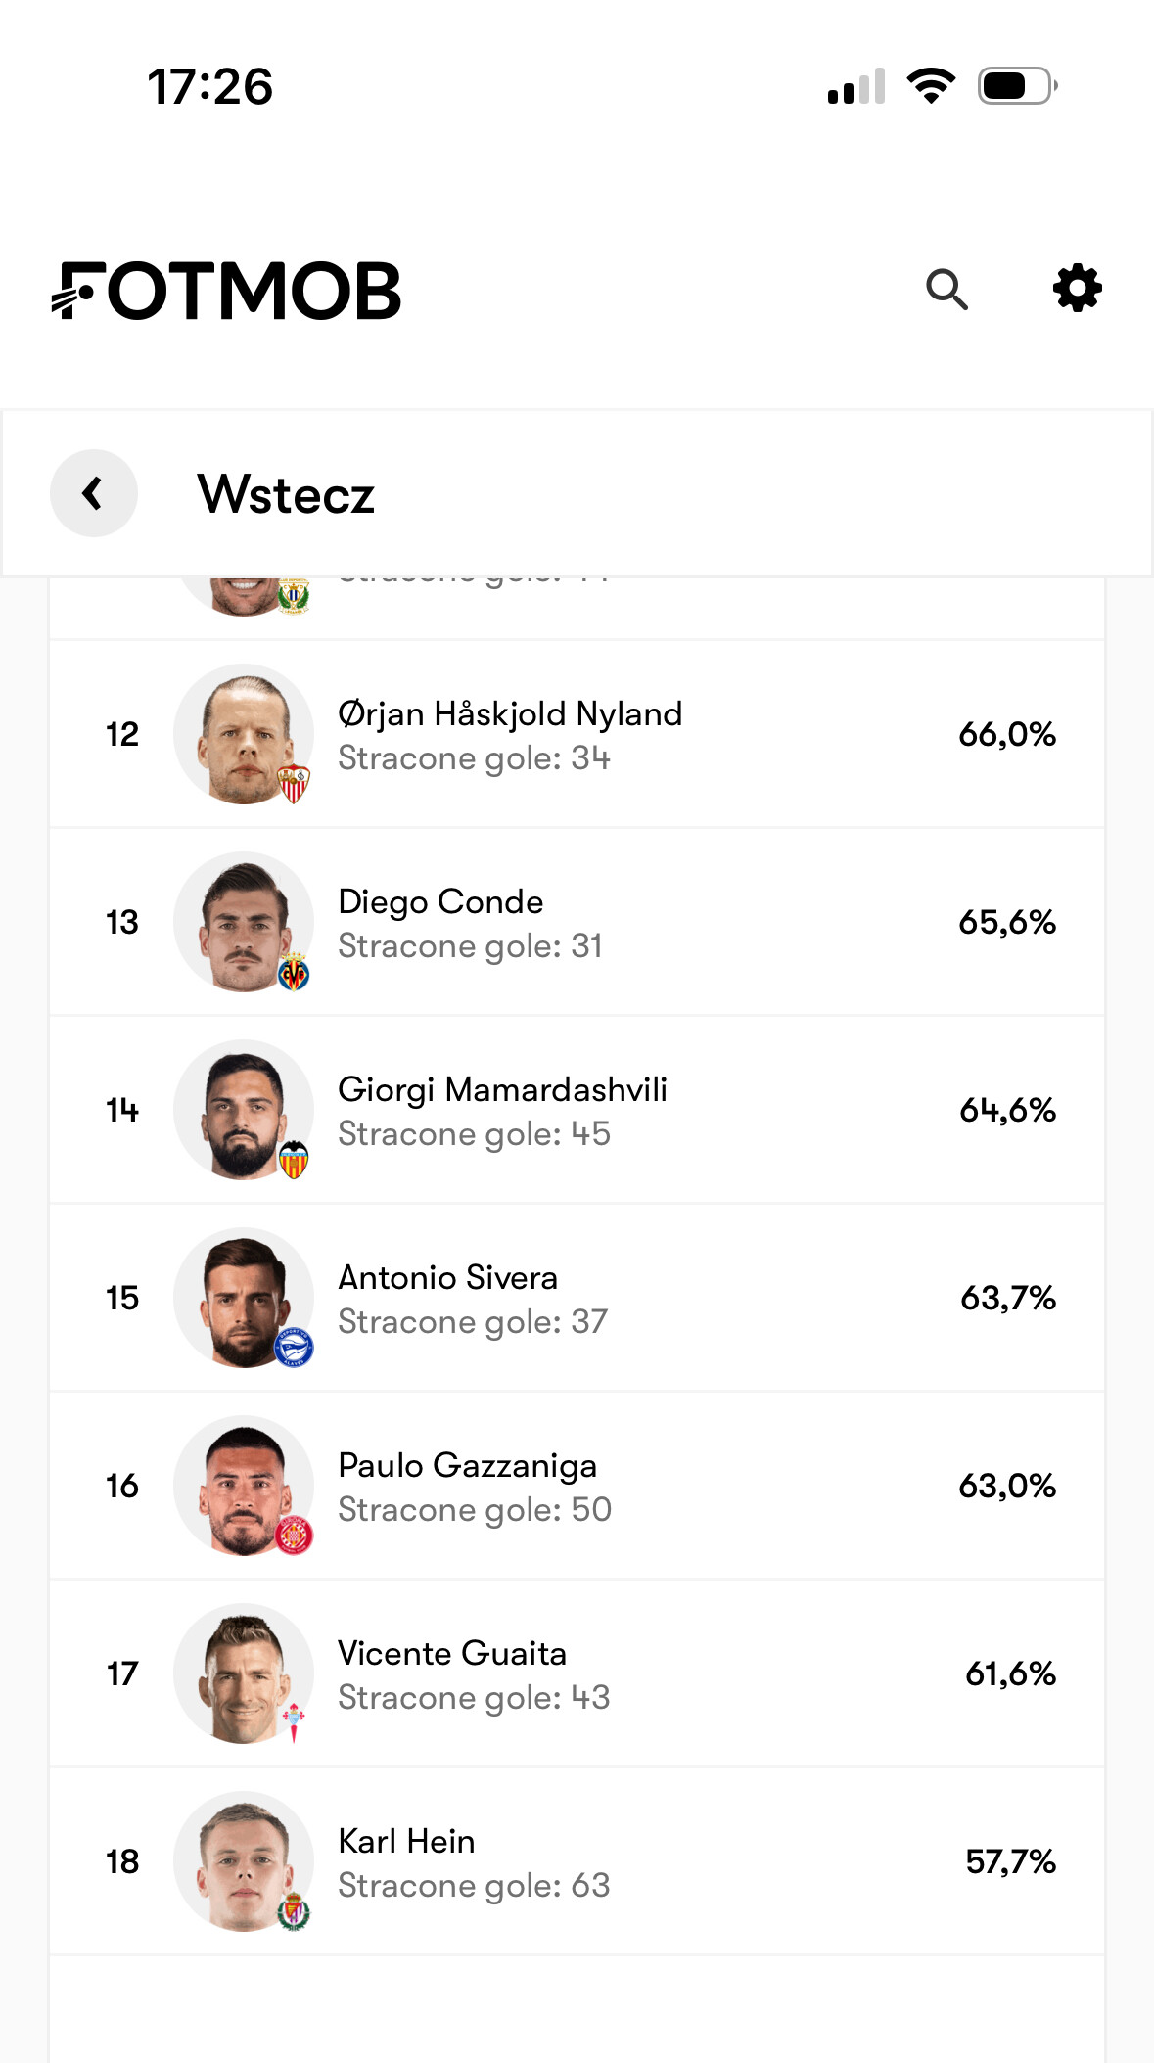Tap Valladolid badge on Karl Hein's photo
The image size is (1154, 2063).
[x=294, y=1911]
